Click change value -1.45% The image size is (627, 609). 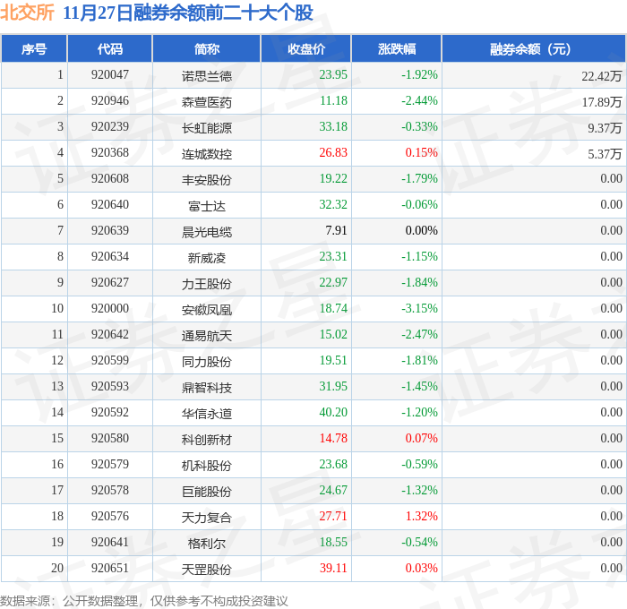419,387
